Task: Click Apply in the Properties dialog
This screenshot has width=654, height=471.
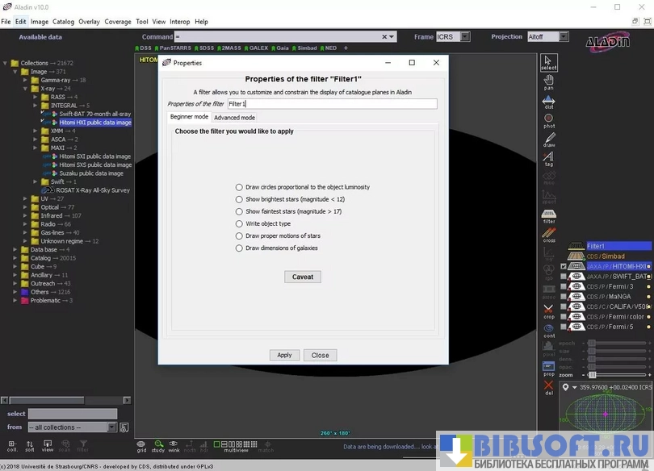Action: pyautogui.click(x=284, y=355)
